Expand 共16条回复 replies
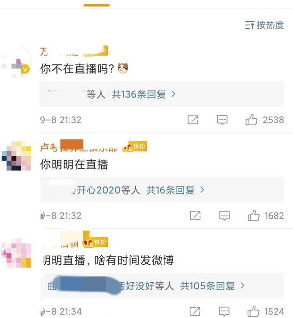 (x=175, y=190)
